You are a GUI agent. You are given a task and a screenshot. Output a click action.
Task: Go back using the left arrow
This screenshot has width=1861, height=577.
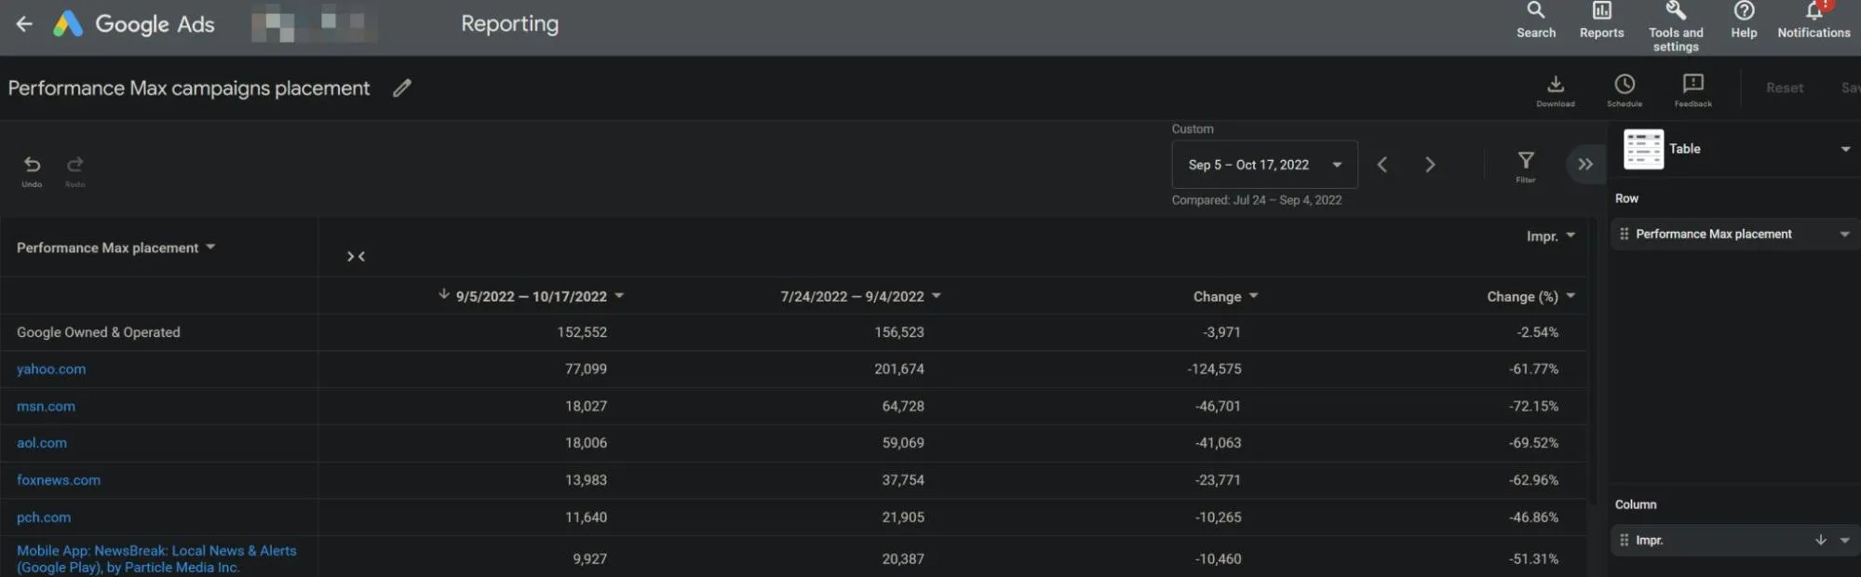[x=24, y=24]
